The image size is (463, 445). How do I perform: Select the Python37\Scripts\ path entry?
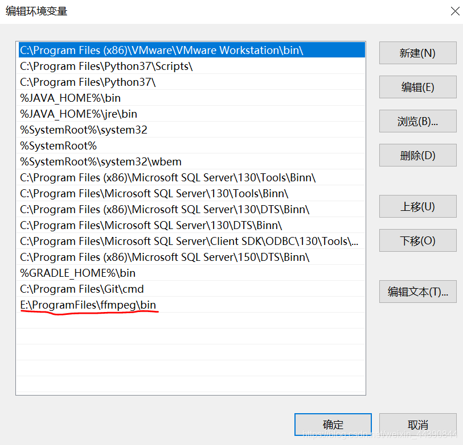pos(191,66)
